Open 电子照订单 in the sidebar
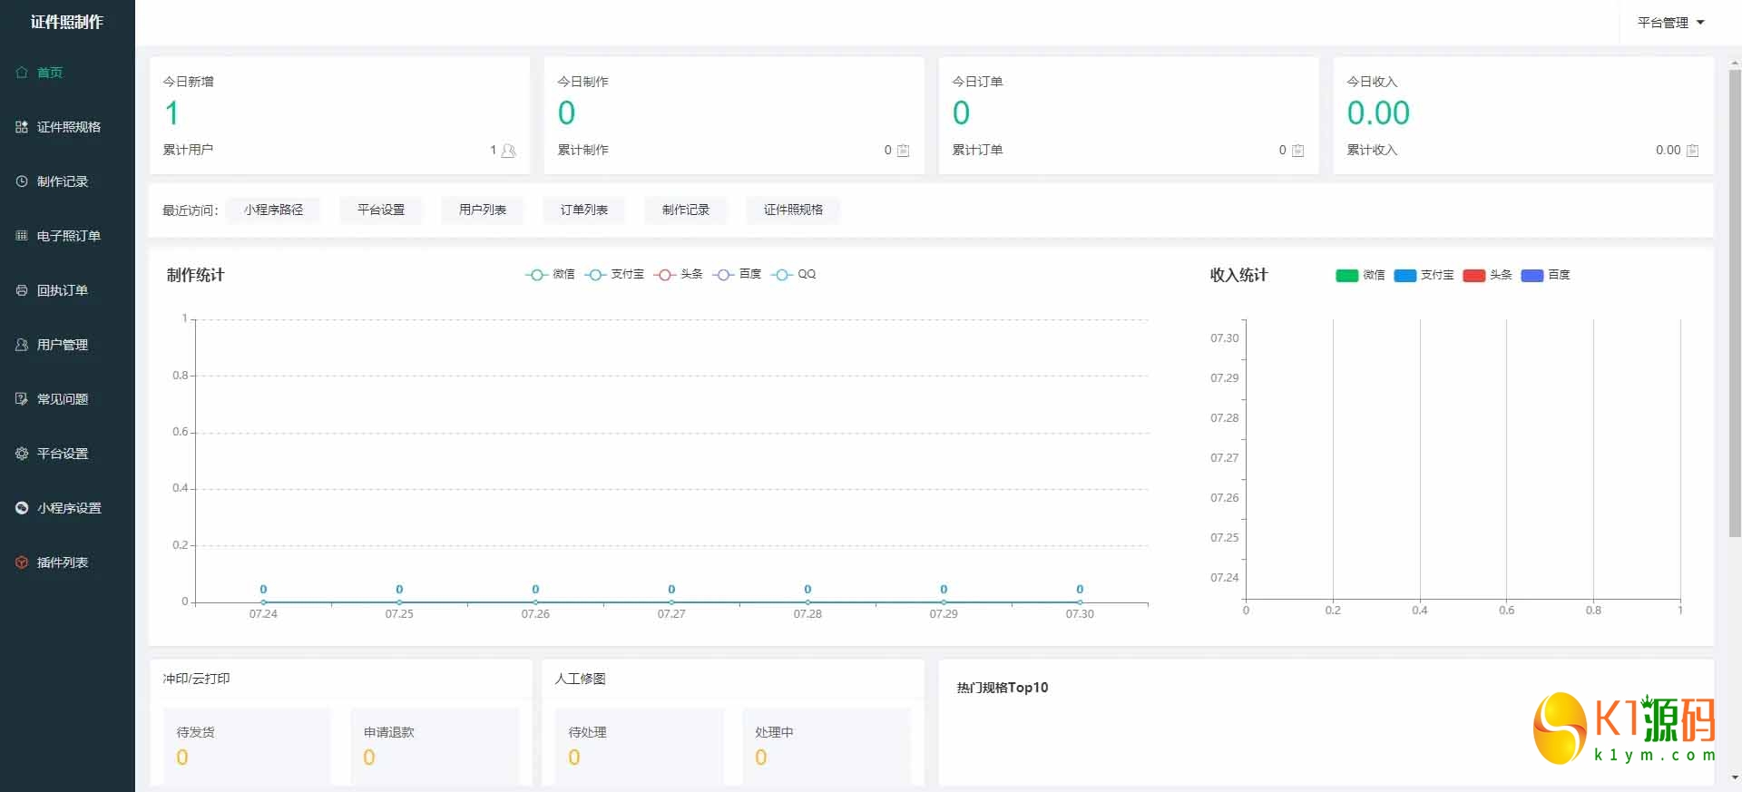 pyautogui.click(x=67, y=236)
